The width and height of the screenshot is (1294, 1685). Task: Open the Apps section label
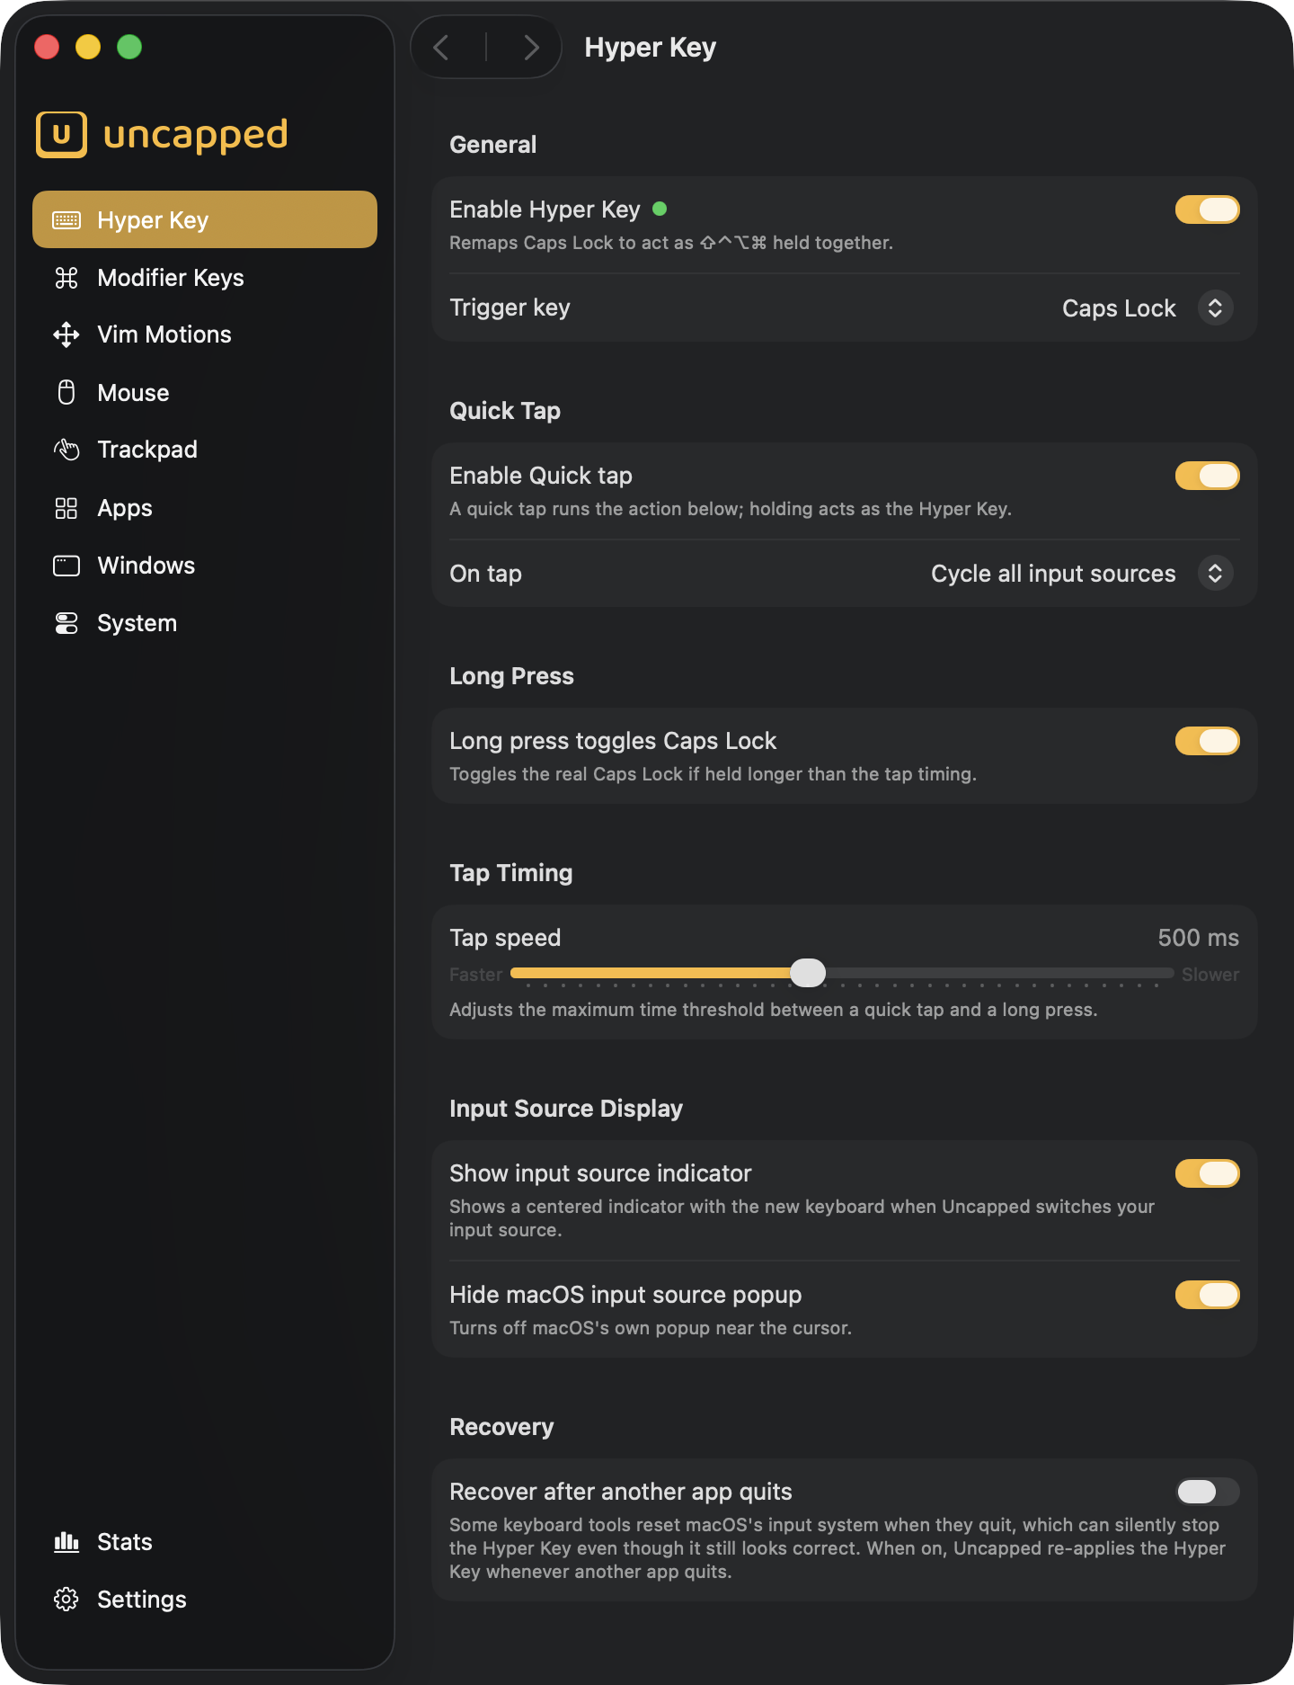[125, 508]
